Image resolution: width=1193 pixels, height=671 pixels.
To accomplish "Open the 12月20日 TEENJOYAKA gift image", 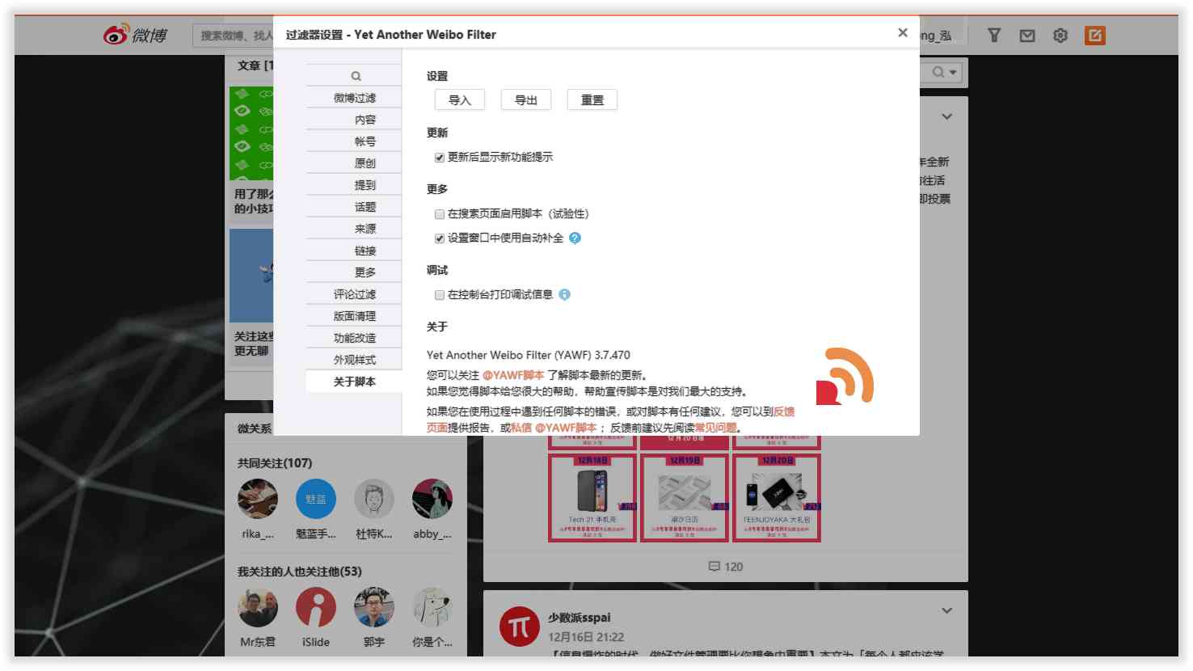I will [777, 497].
